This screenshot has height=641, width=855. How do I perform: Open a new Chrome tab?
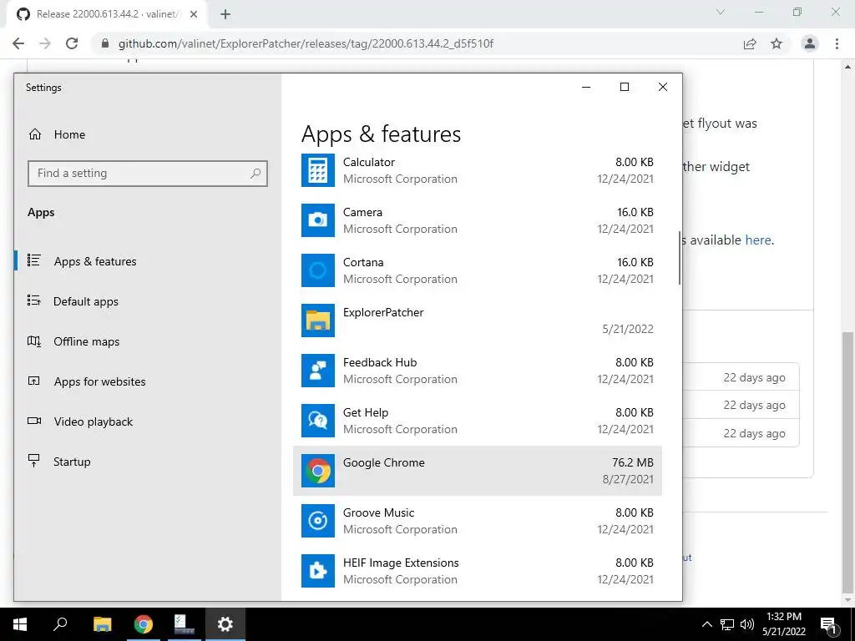(x=225, y=14)
